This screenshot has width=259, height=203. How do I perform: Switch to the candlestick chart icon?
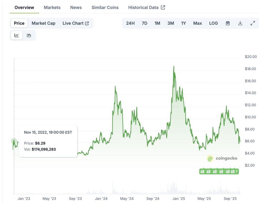point(29,35)
